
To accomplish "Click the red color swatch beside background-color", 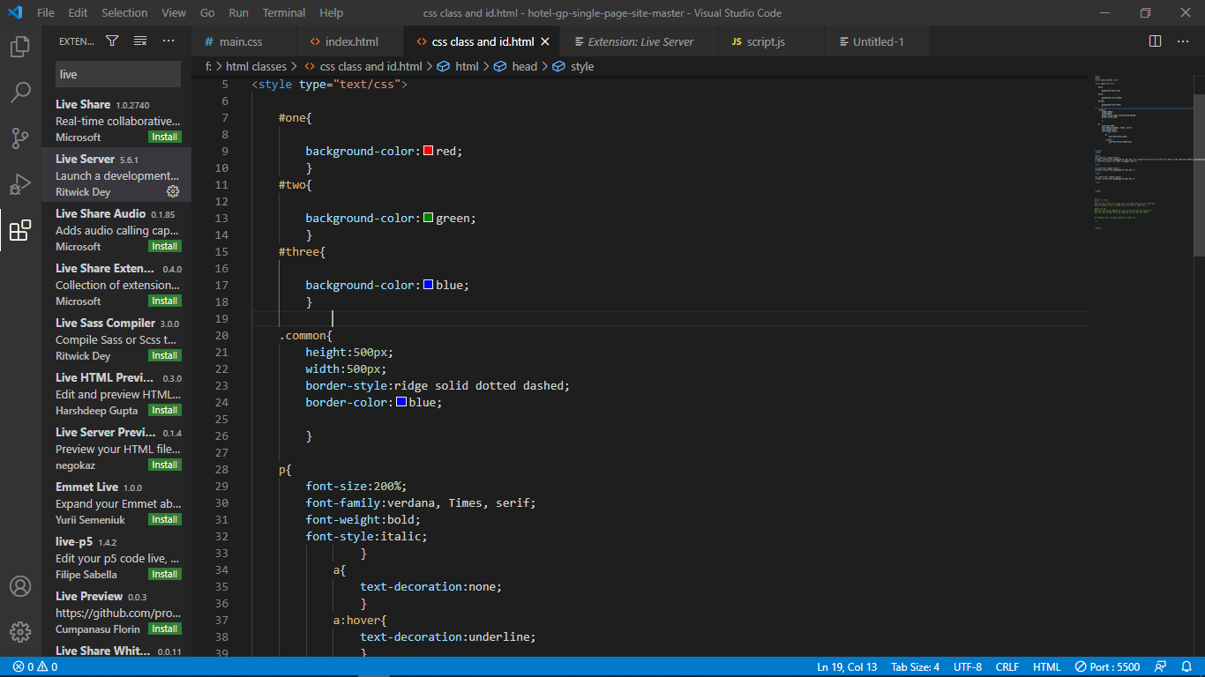I will 427,150.
